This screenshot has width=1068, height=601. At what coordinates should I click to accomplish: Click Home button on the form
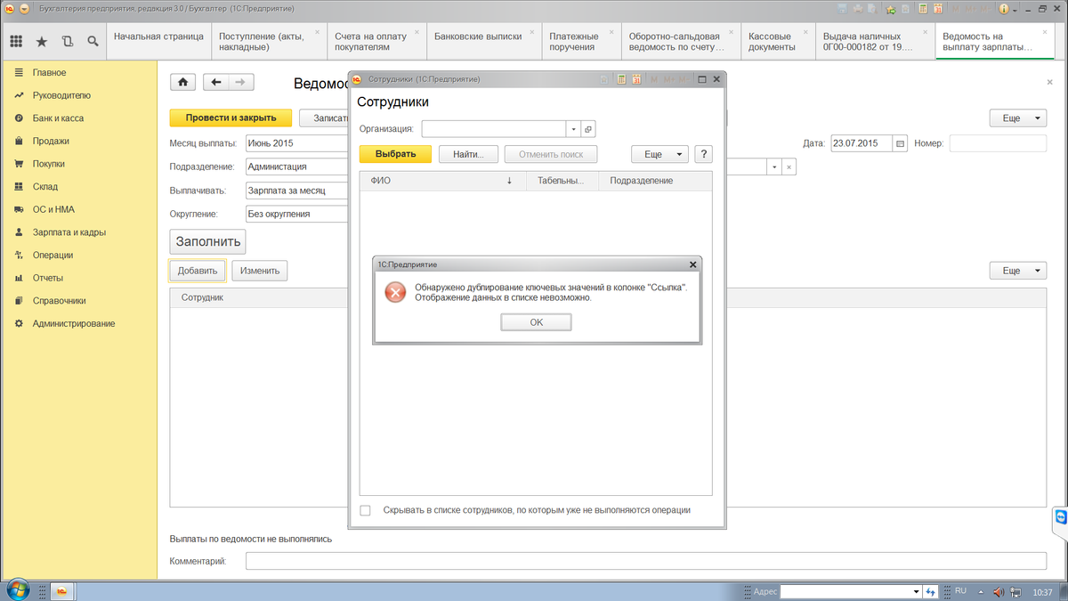click(x=182, y=82)
